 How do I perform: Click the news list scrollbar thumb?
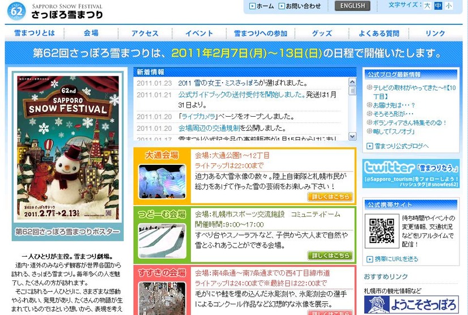coord(352,91)
